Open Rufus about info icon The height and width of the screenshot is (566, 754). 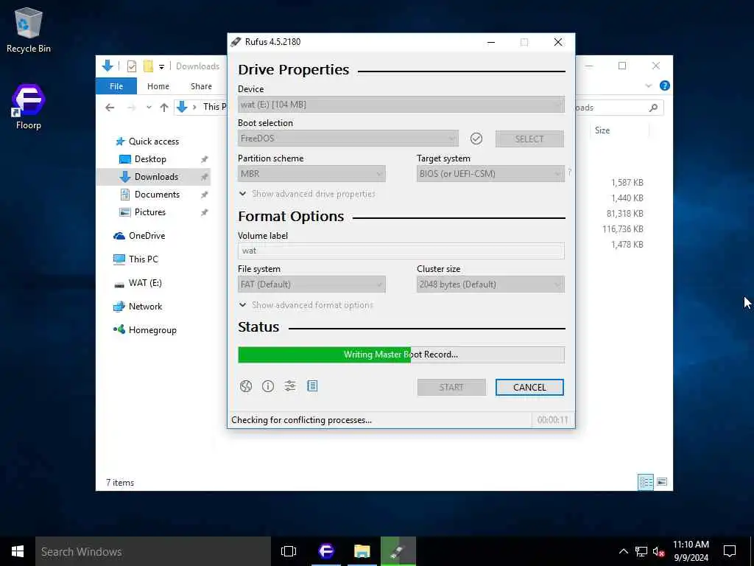(x=268, y=386)
